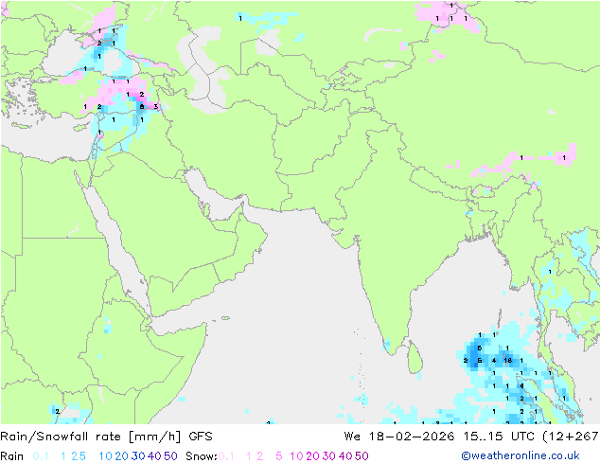Select the Snow legend value 40
The height and width of the screenshot is (464, 600).
point(345,456)
